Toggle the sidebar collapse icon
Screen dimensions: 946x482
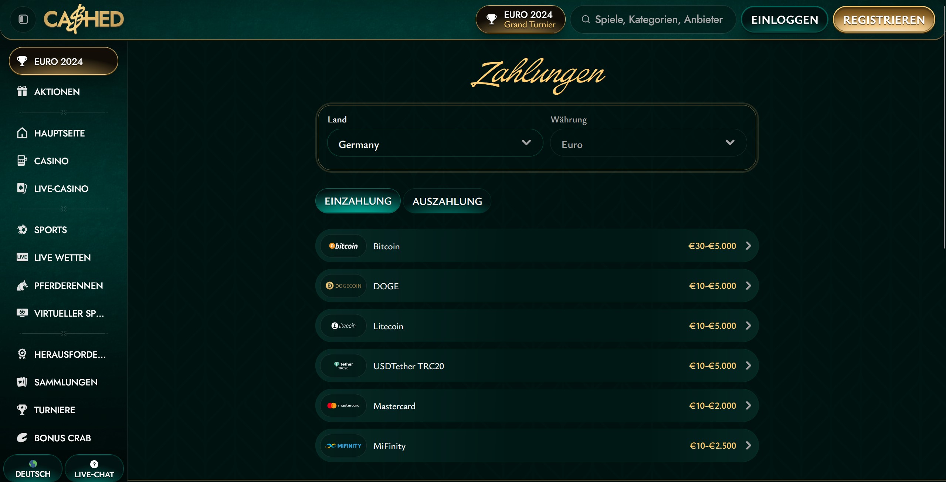[x=23, y=19]
